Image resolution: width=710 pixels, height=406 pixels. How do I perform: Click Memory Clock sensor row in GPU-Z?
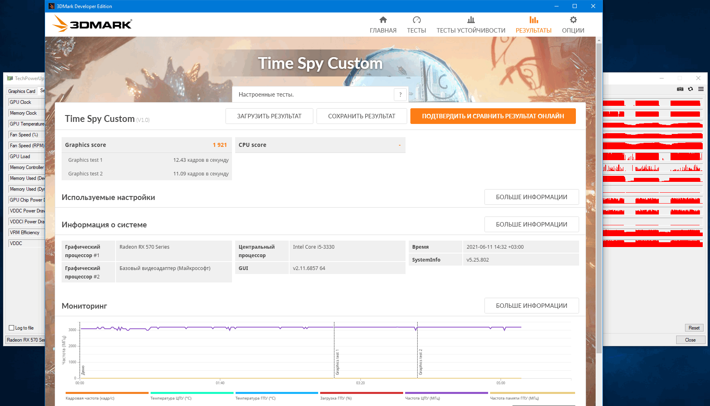[x=27, y=113]
